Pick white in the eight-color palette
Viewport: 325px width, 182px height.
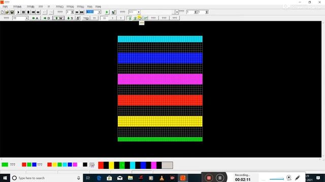tap(80, 164)
